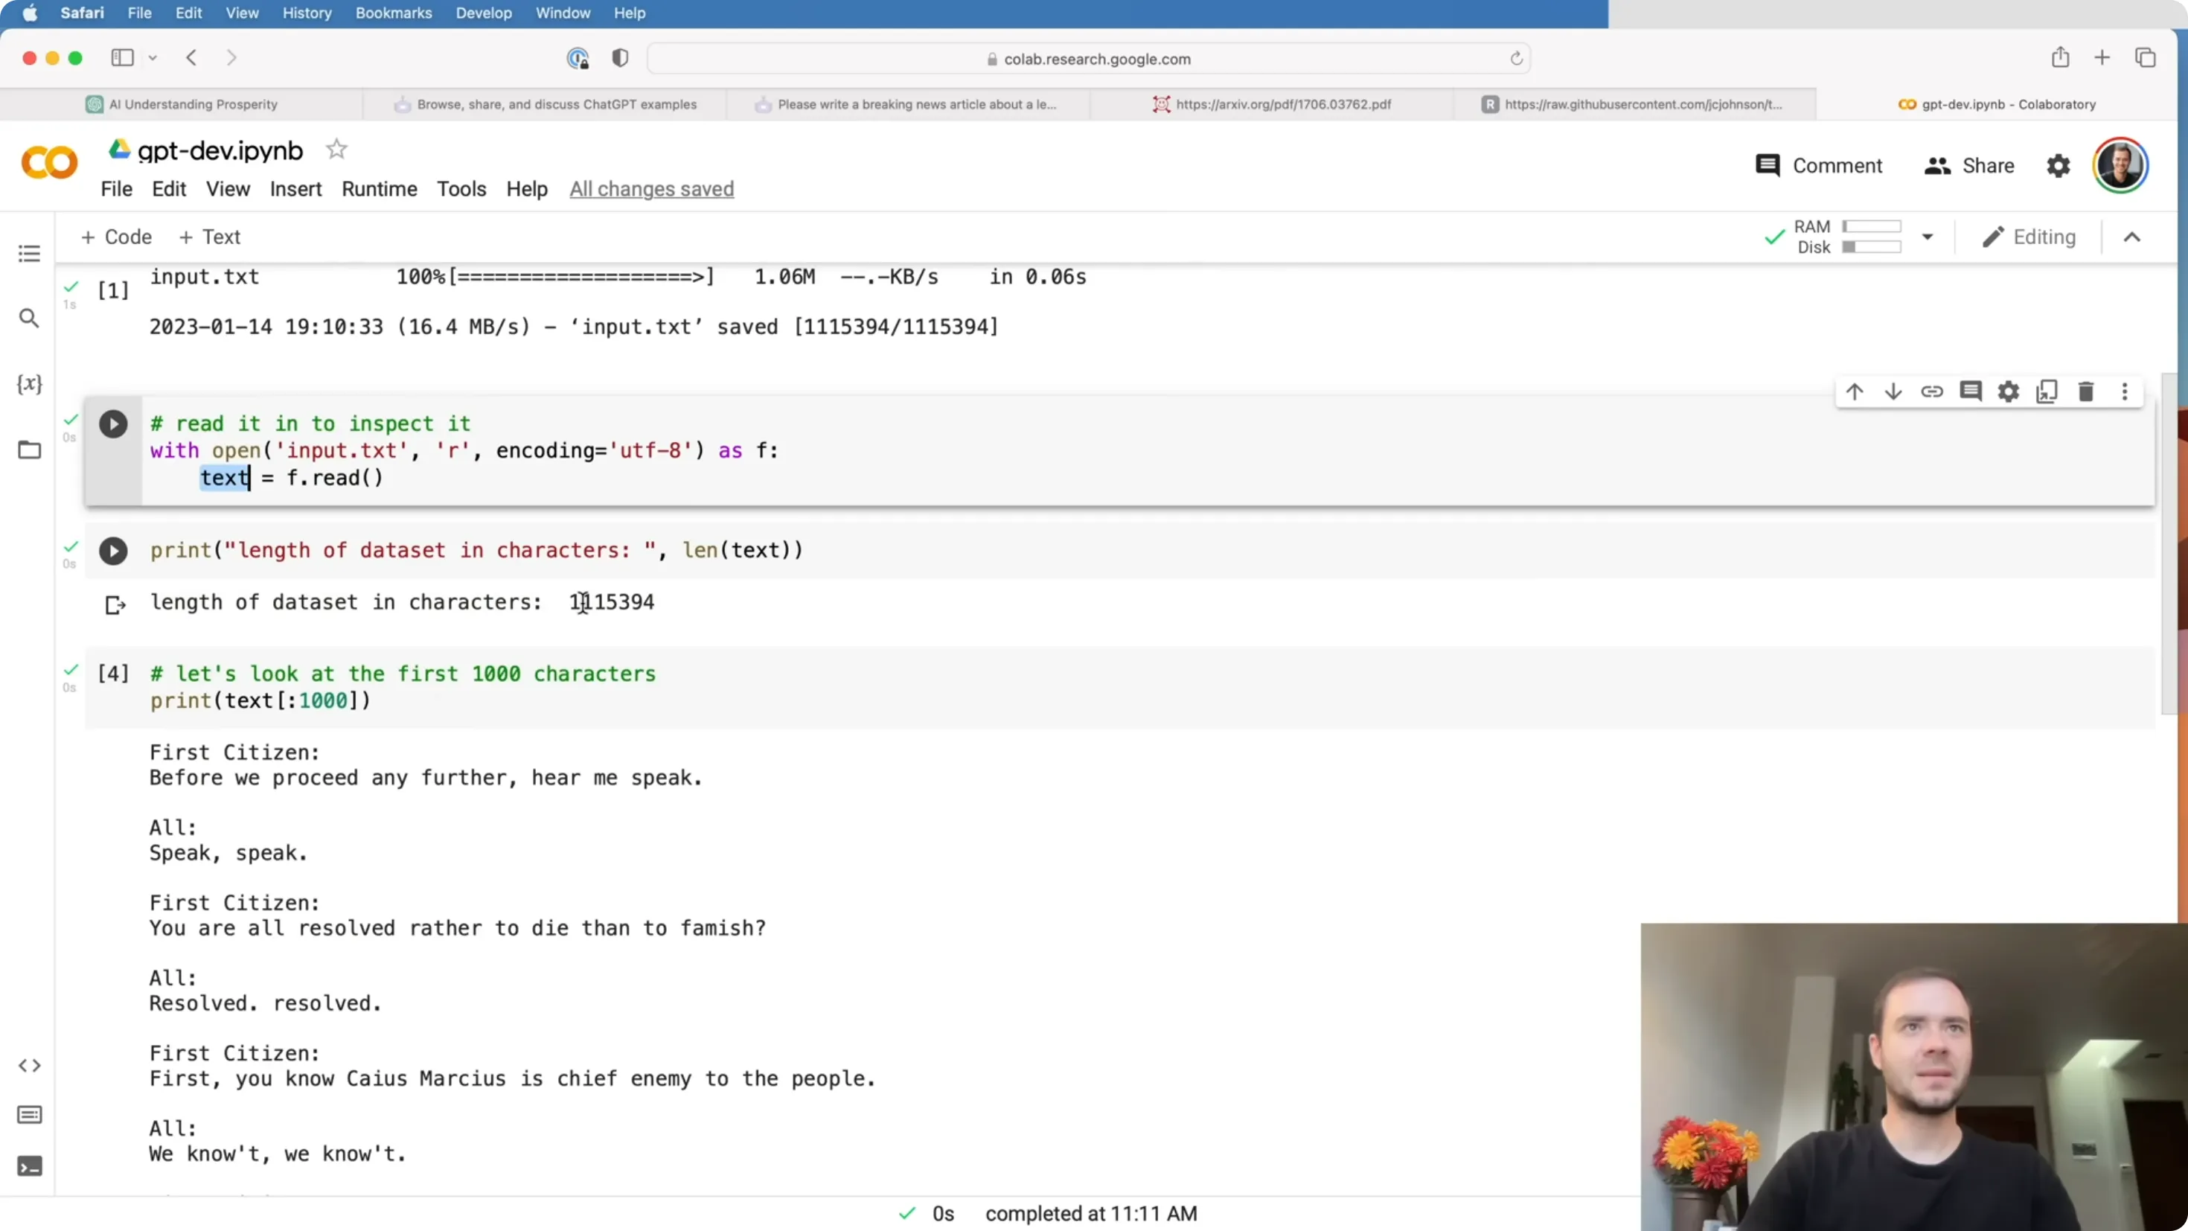
Task: Open the RAM Disk resources dropdown arrow
Action: pyautogui.click(x=1928, y=237)
